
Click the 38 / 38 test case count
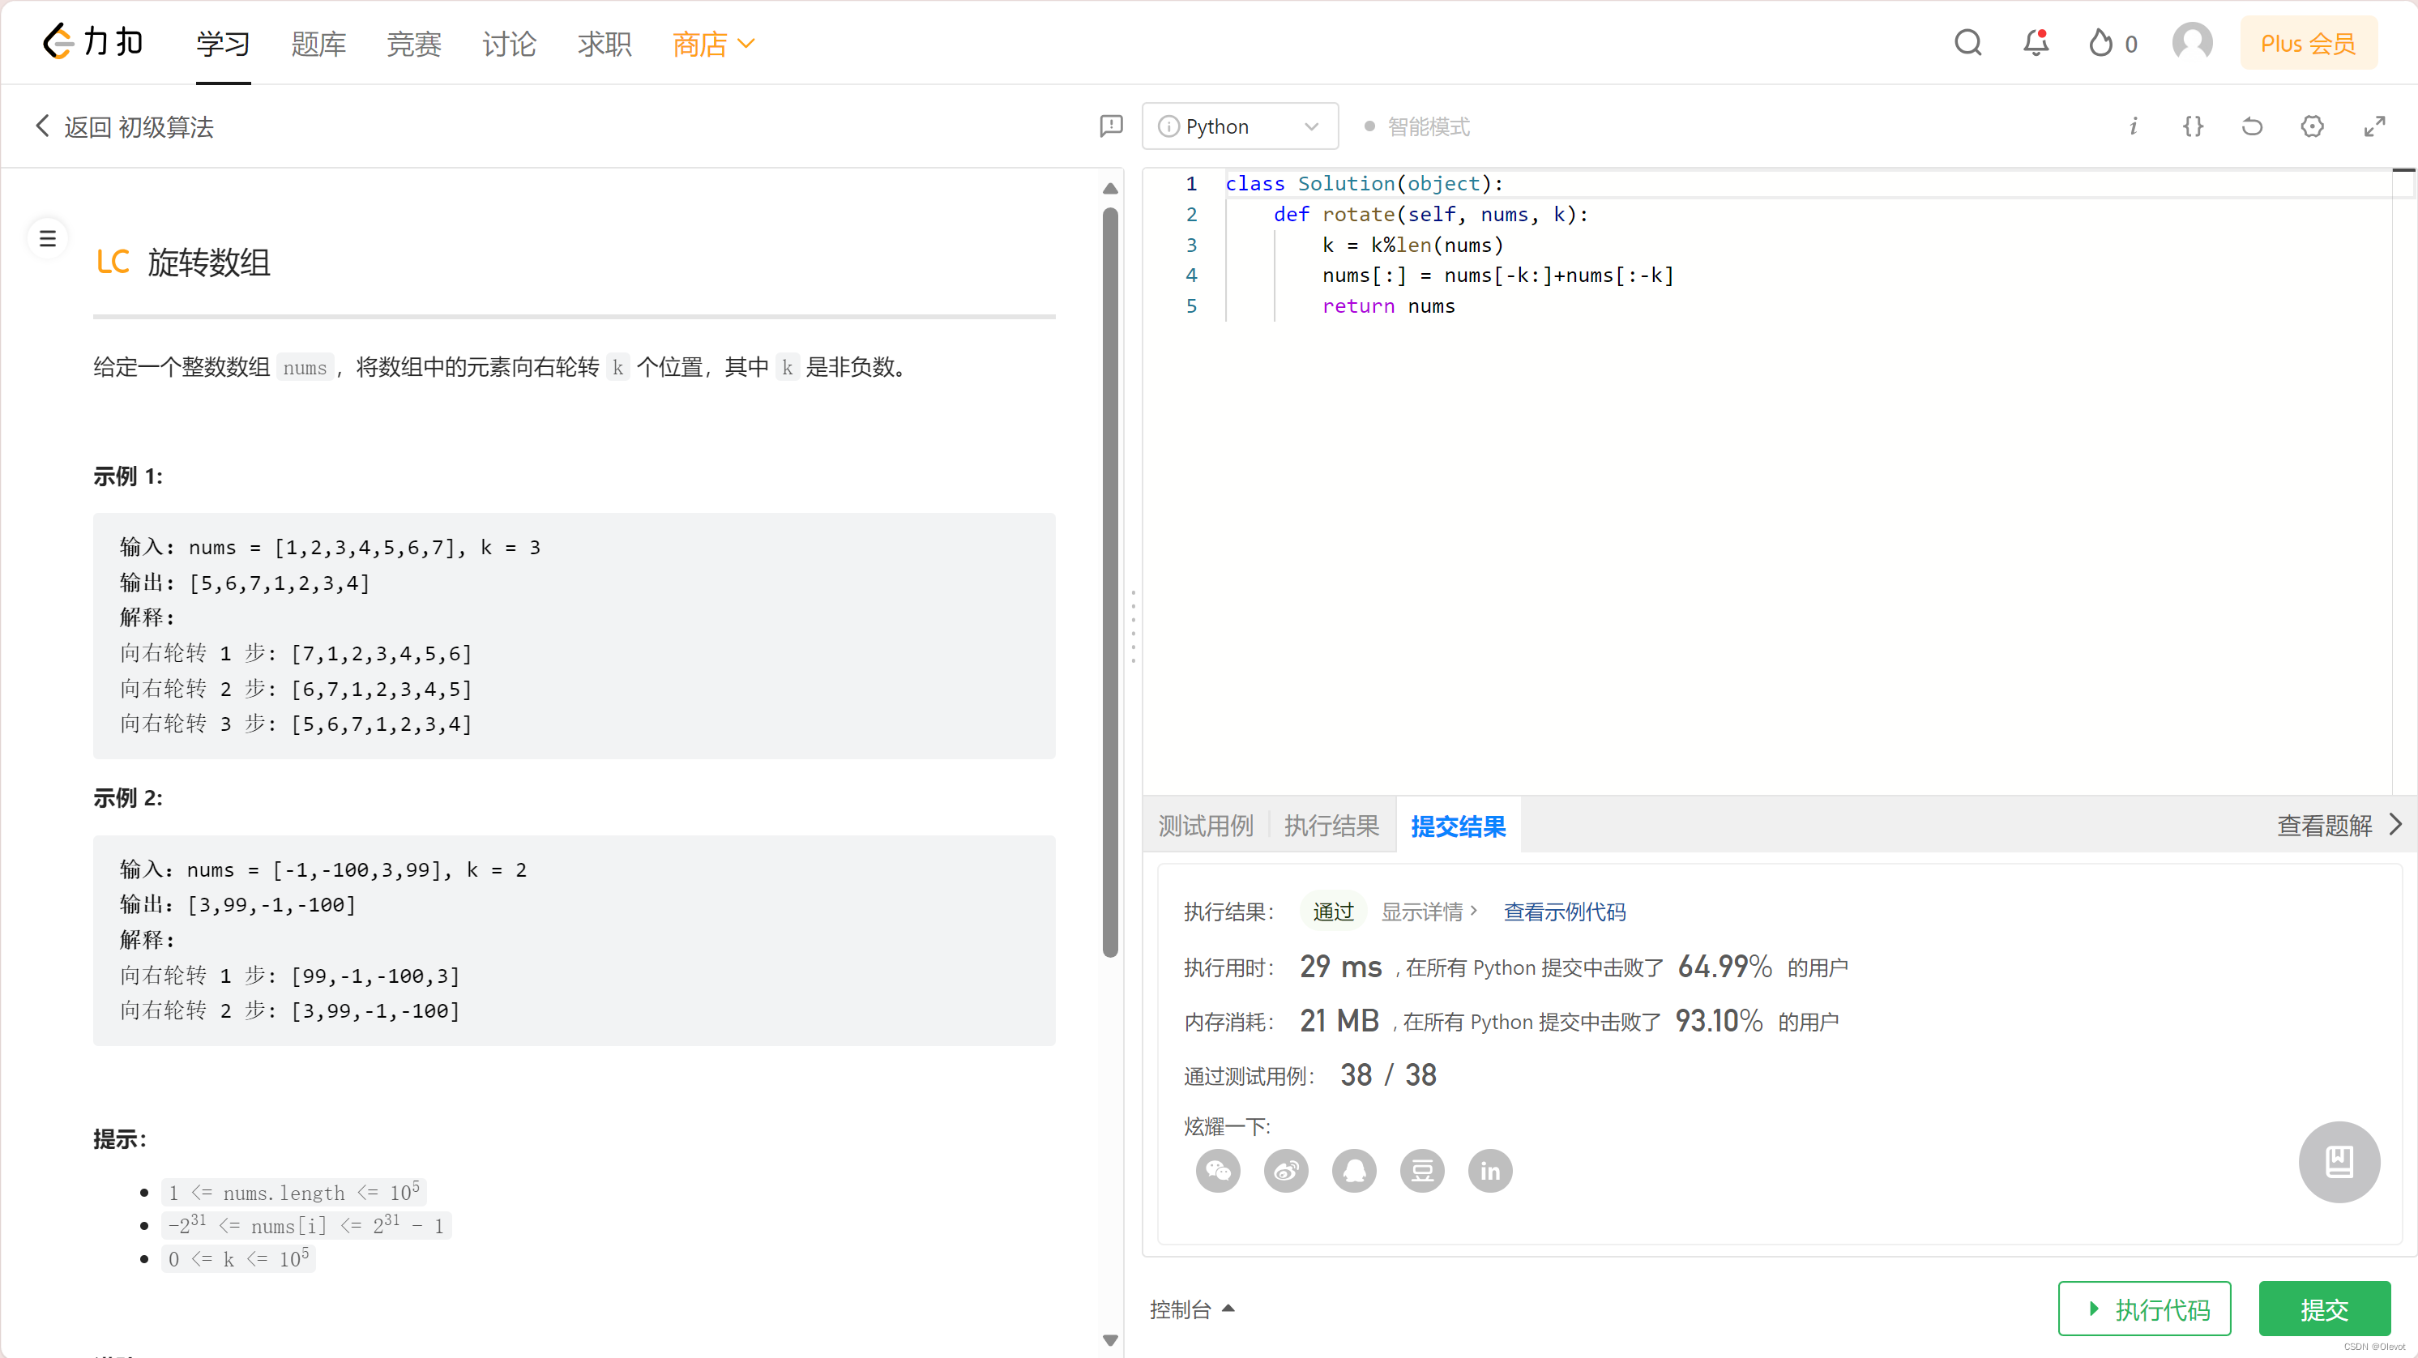(1387, 1074)
